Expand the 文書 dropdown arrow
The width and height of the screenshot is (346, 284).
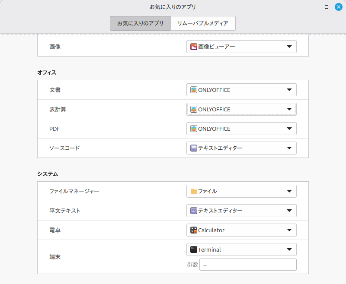click(289, 90)
